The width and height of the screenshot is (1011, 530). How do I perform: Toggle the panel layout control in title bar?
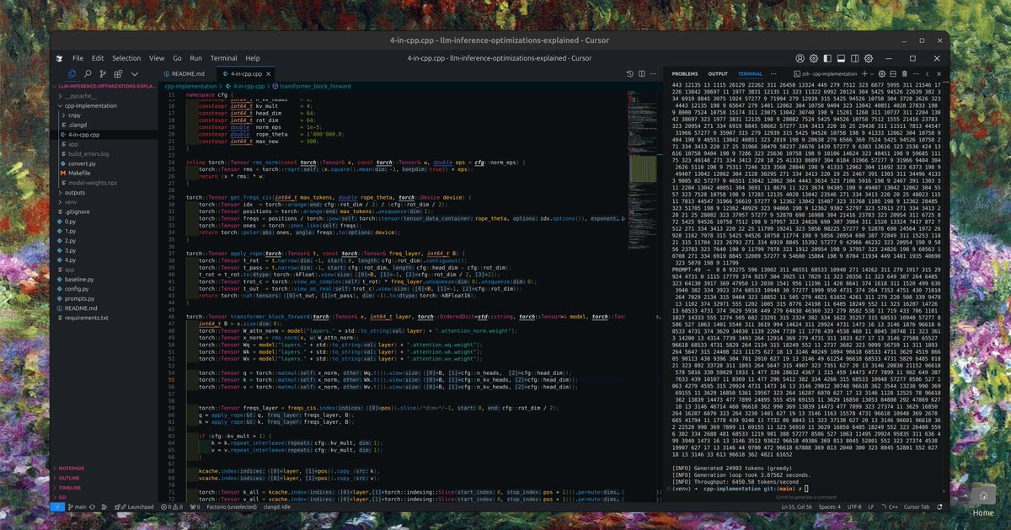pyautogui.click(x=841, y=58)
